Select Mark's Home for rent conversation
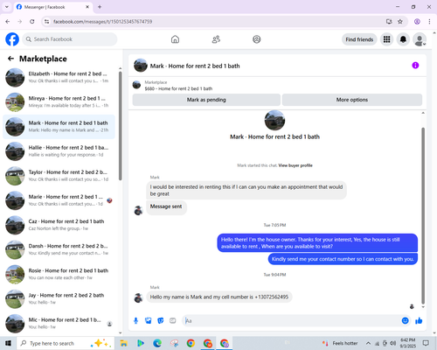The height and width of the screenshot is (350, 437). pos(59,127)
